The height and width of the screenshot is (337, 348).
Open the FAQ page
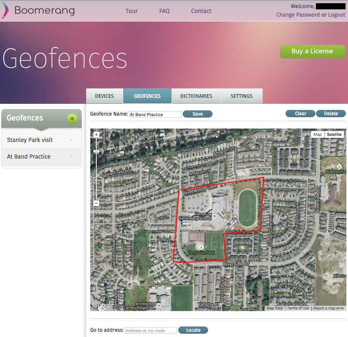pyautogui.click(x=165, y=11)
